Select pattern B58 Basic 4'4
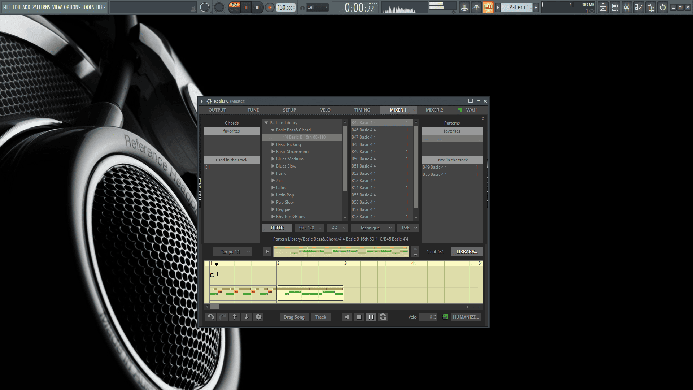Image resolution: width=693 pixels, height=390 pixels. click(382, 217)
